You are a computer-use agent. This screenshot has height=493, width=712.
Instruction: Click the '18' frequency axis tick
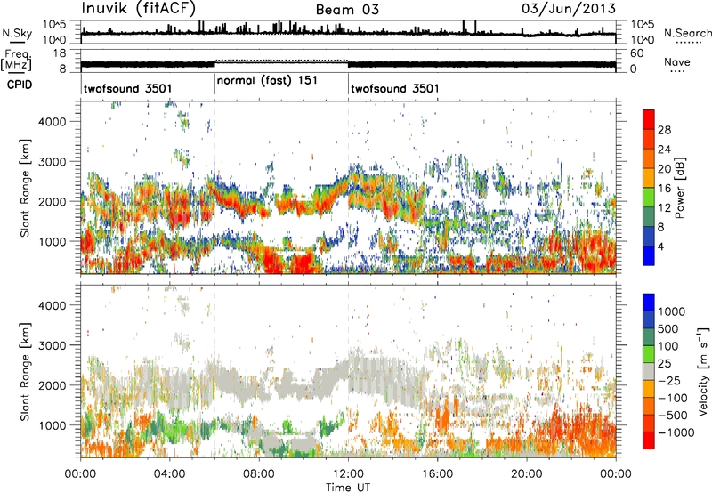click(60, 53)
